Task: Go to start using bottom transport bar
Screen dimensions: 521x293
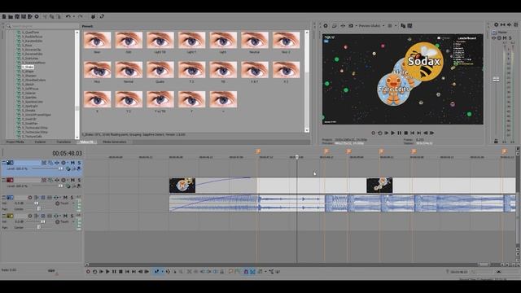Action: pos(127,272)
